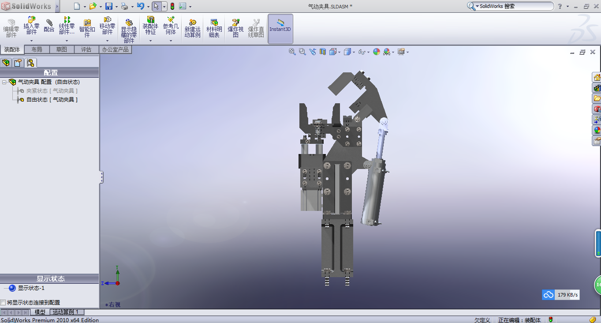Click the Print icon
The height and width of the screenshot is (323, 601).
point(124,6)
